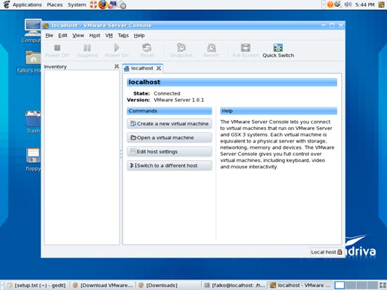Image resolution: width=387 pixels, height=290 pixels.
Task: Click the Inventory panel label
Action: (x=56, y=67)
